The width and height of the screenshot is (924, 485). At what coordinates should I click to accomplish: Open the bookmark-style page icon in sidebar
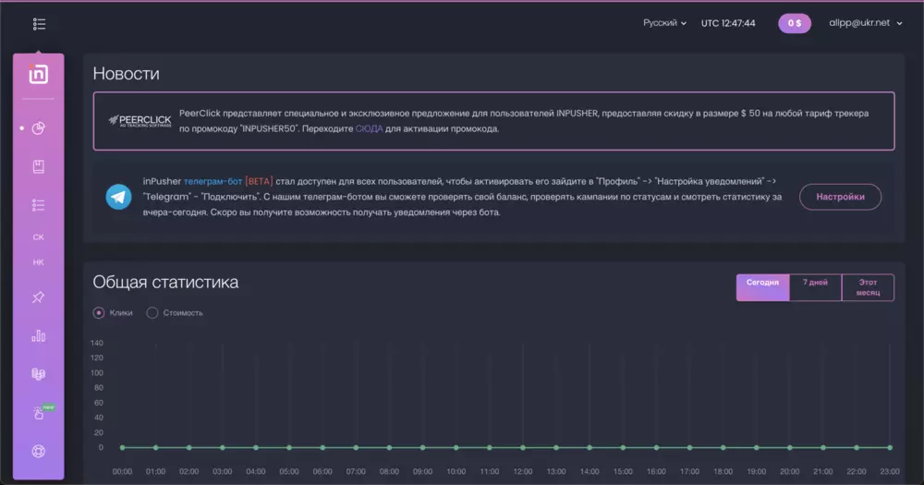38,167
